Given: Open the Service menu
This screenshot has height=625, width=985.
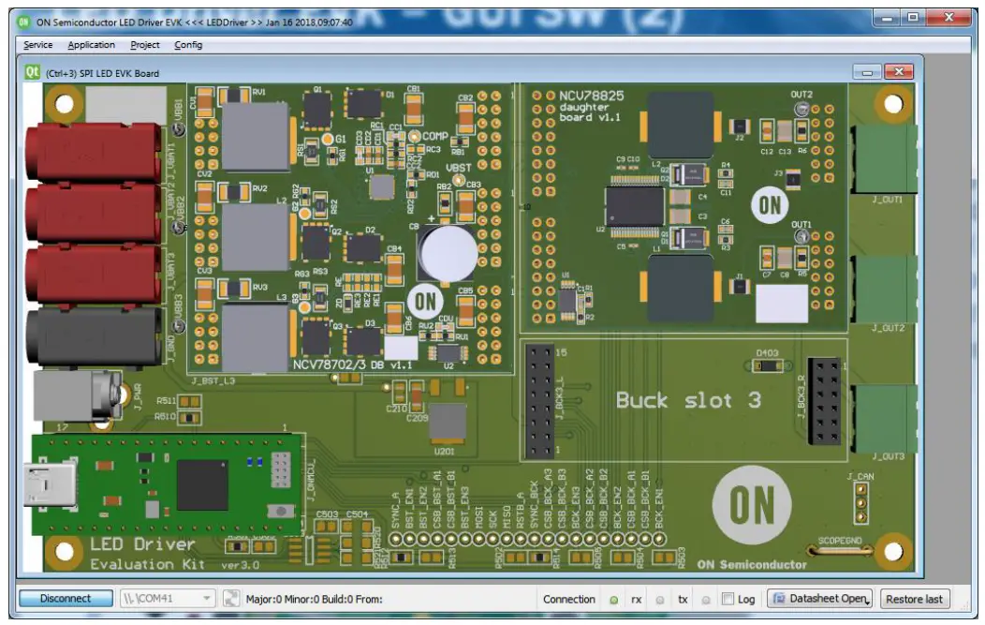Looking at the screenshot, I should pos(38,44).
